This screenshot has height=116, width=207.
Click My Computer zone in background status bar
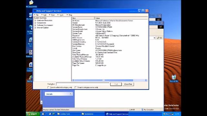point(147,110)
